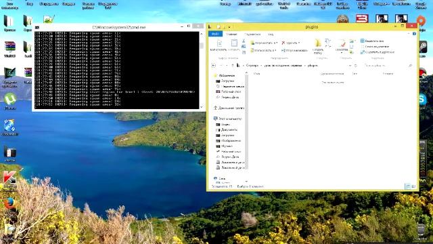This screenshot has width=433, height=244.
Task: Switch to large icons view in status bar
Action: [x=413, y=187]
